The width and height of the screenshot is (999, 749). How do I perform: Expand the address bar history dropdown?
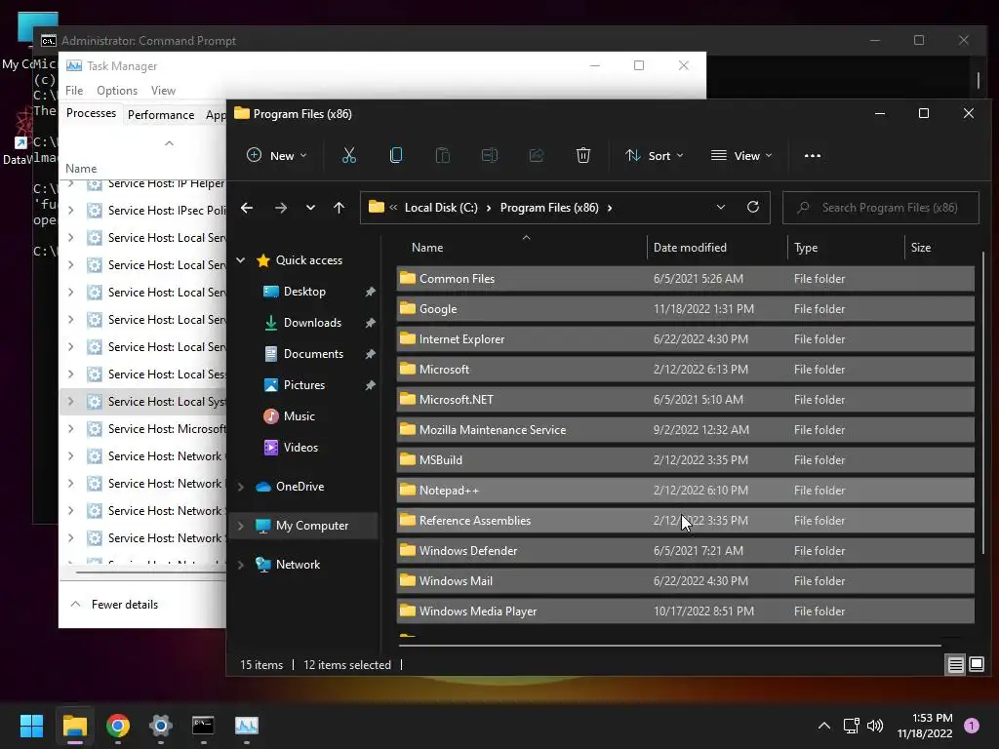(x=721, y=207)
